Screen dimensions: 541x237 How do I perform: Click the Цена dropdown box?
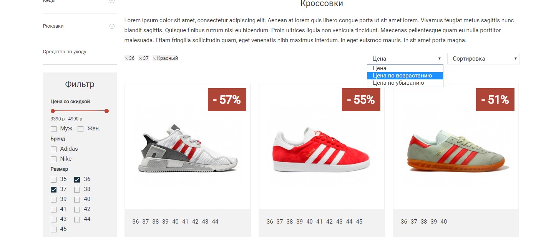[x=405, y=59]
